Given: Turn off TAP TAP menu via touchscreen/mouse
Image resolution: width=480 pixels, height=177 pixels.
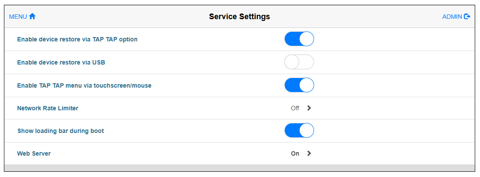Looking at the screenshot, I should coord(299,85).
